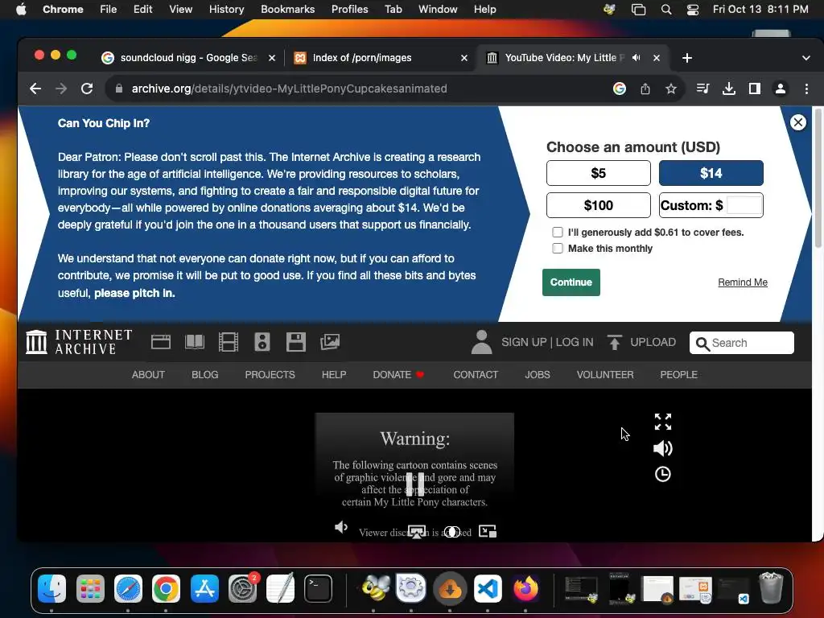The image size is (824, 618).
Task: Click the page vertical scrollbar
Action: pyautogui.click(x=818, y=179)
